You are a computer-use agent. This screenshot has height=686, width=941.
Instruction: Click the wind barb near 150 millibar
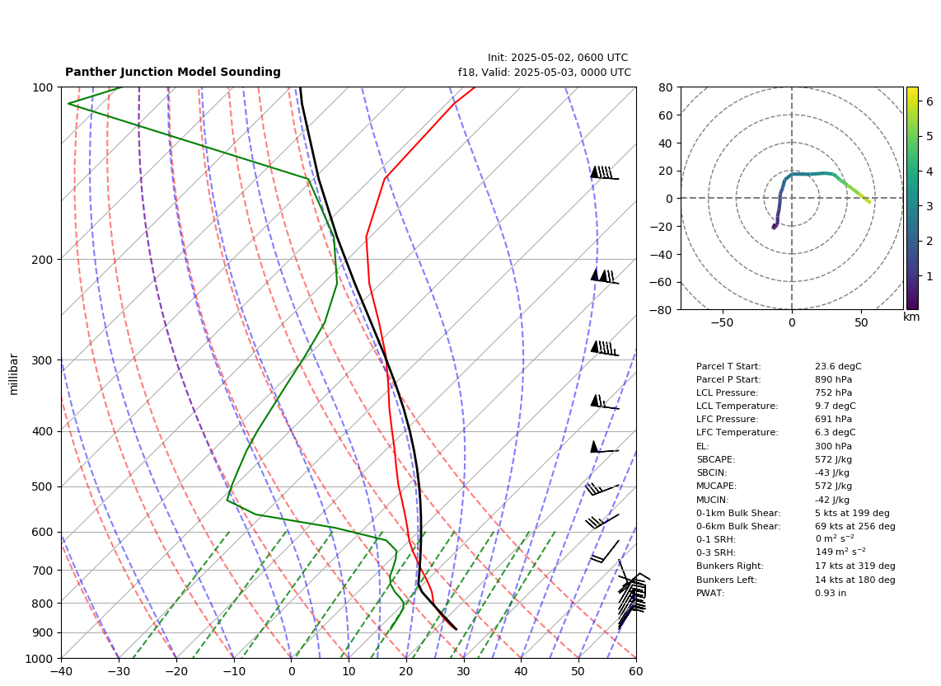tap(604, 173)
